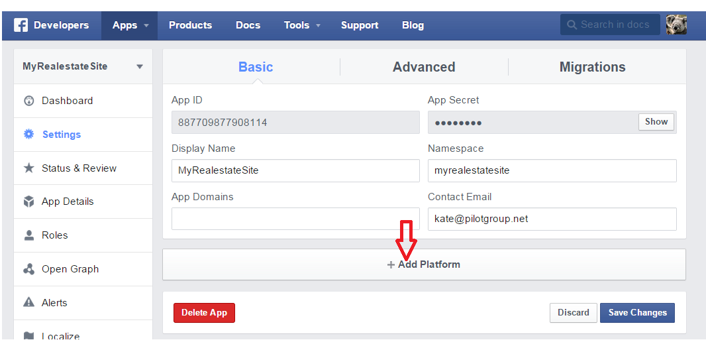Open the Docs menu item
Image resolution: width=706 pixels, height=348 pixels.
[248, 25]
